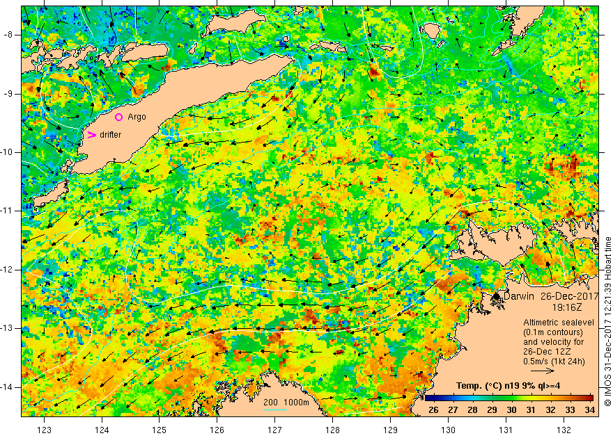The image size is (613, 438).
Task: Click the magenta Argo circle marker
Action: (119, 117)
